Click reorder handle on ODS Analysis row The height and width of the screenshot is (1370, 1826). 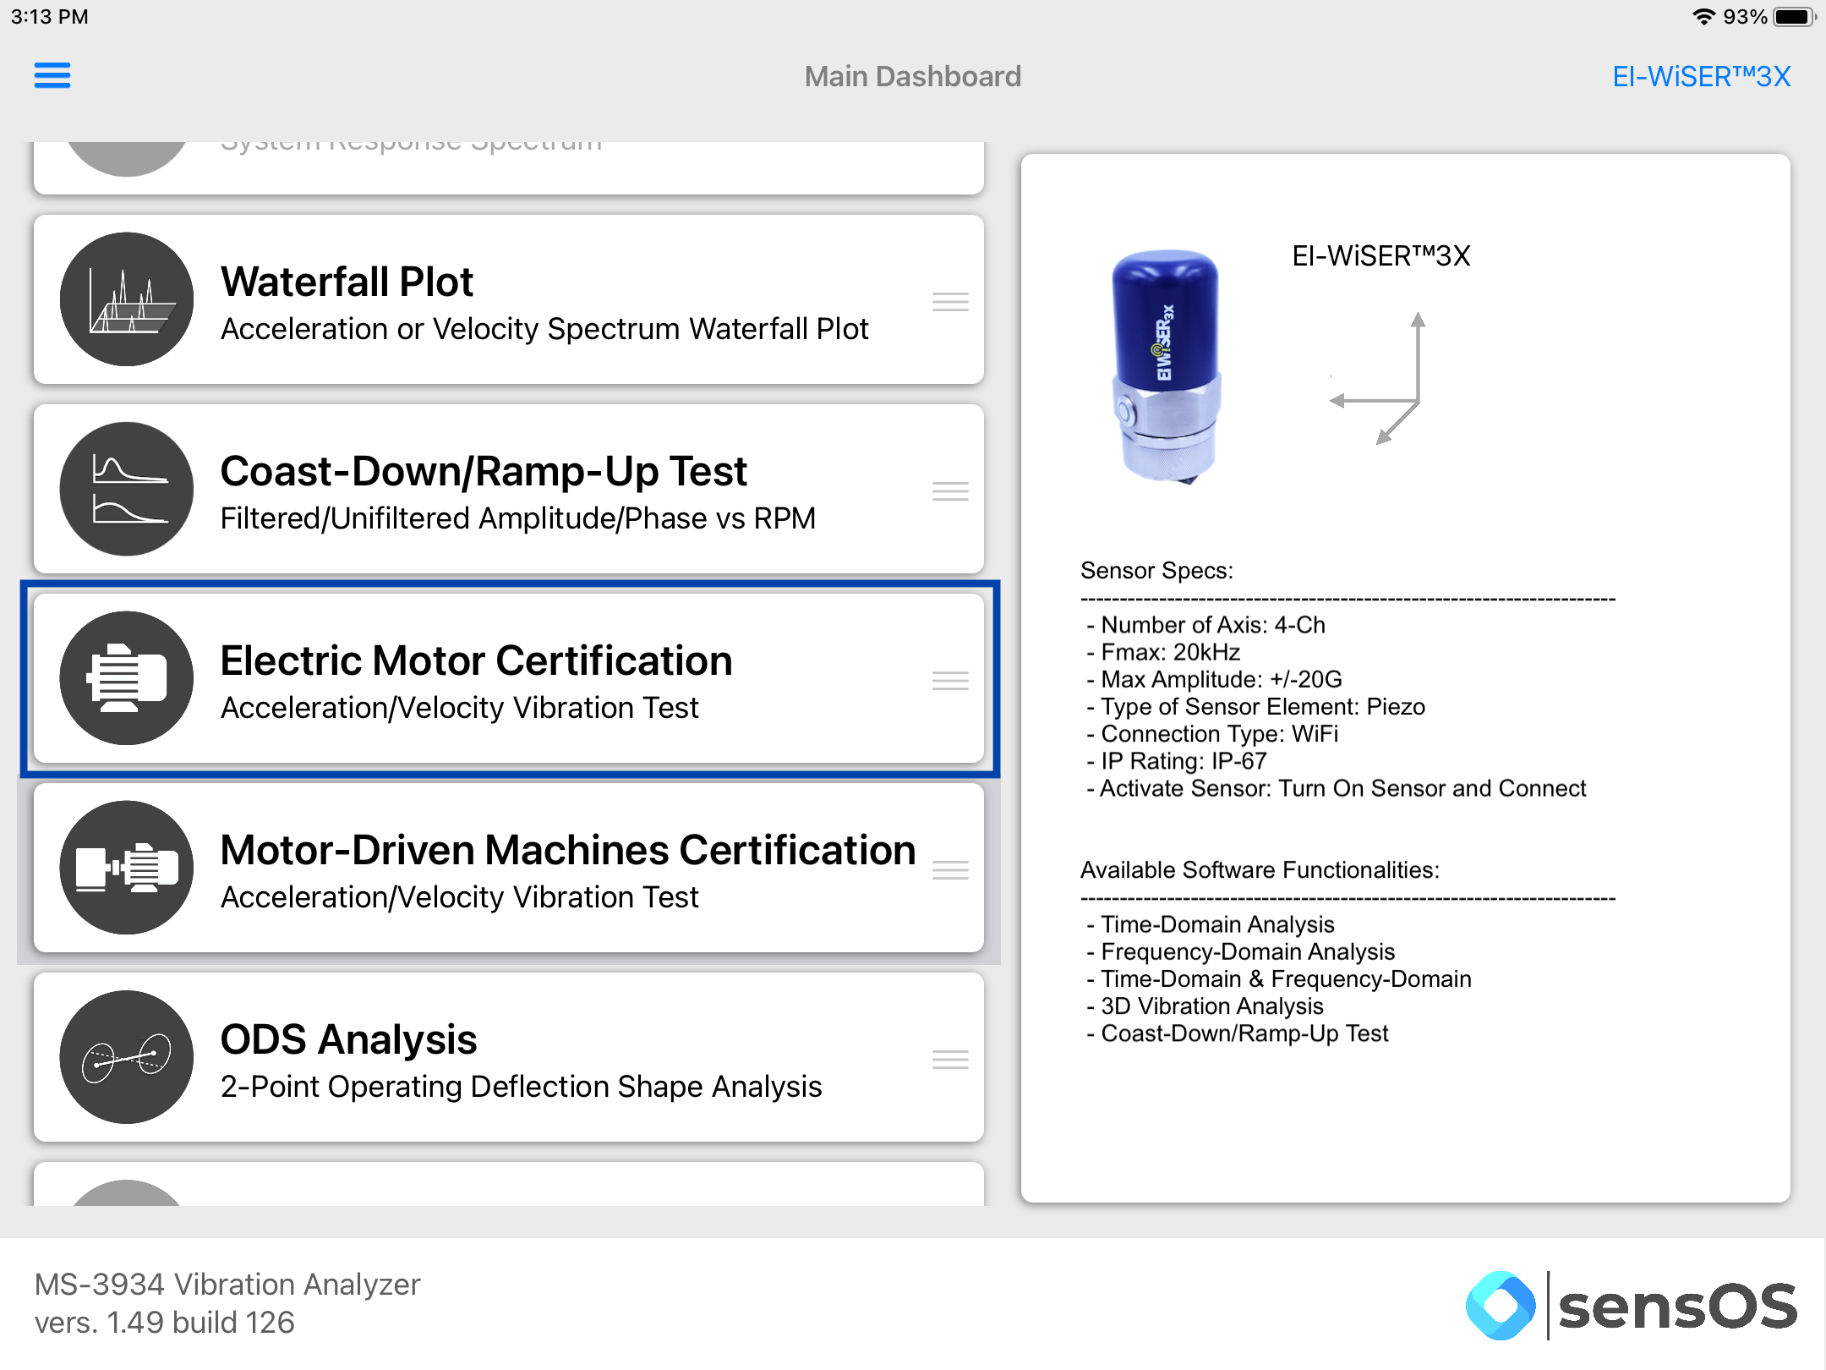[950, 1060]
